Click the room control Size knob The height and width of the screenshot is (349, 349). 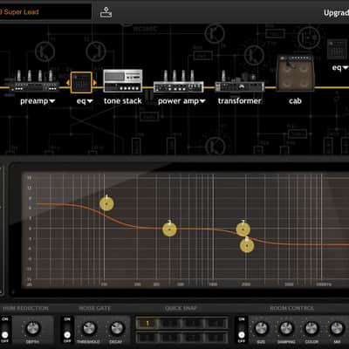tap(261, 328)
